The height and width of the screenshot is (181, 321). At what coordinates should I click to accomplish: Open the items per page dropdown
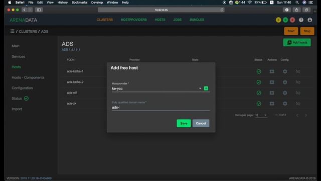[x=261, y=115]
